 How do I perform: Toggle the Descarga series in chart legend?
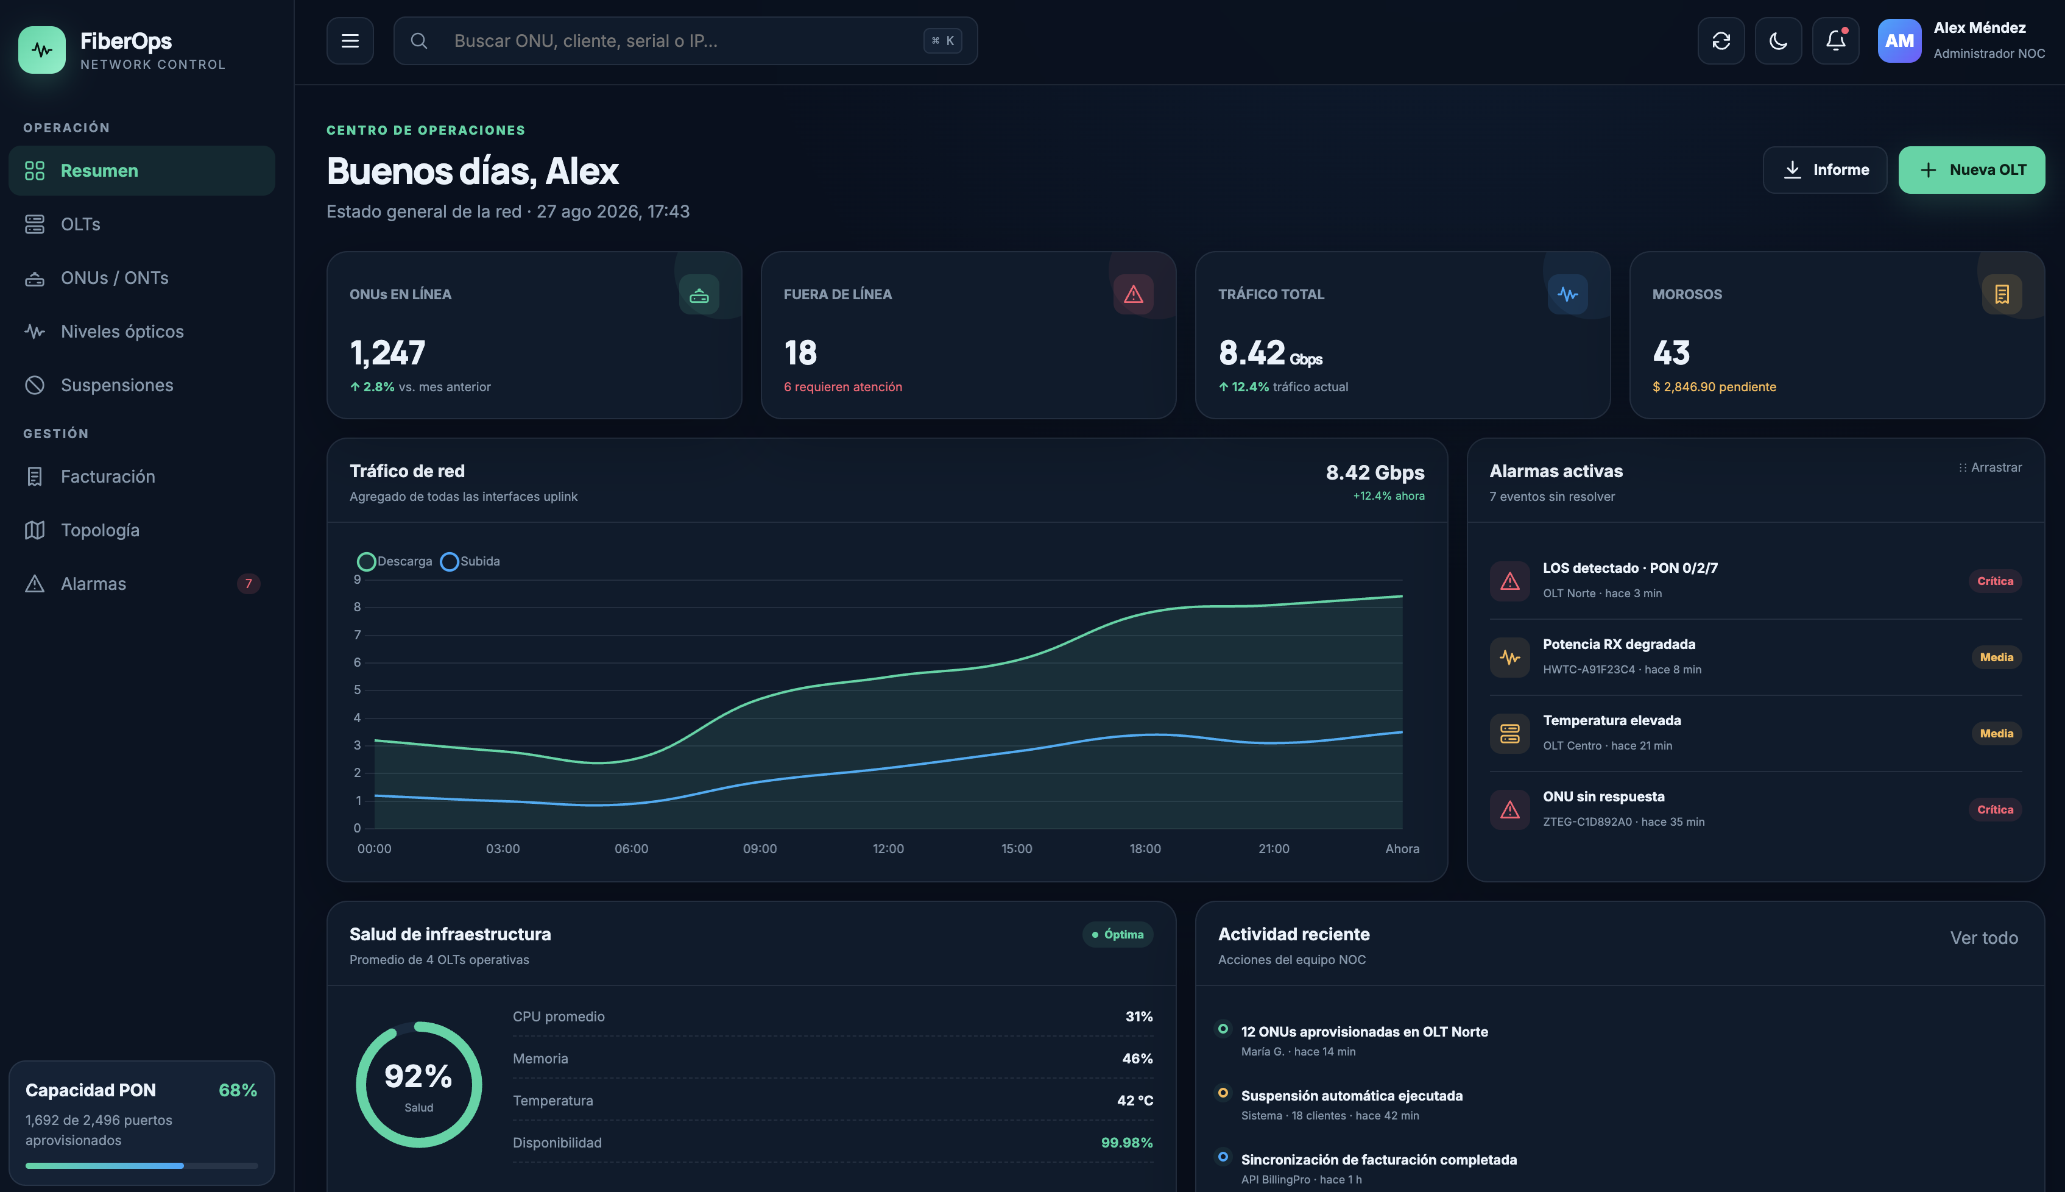click(395, 562)
